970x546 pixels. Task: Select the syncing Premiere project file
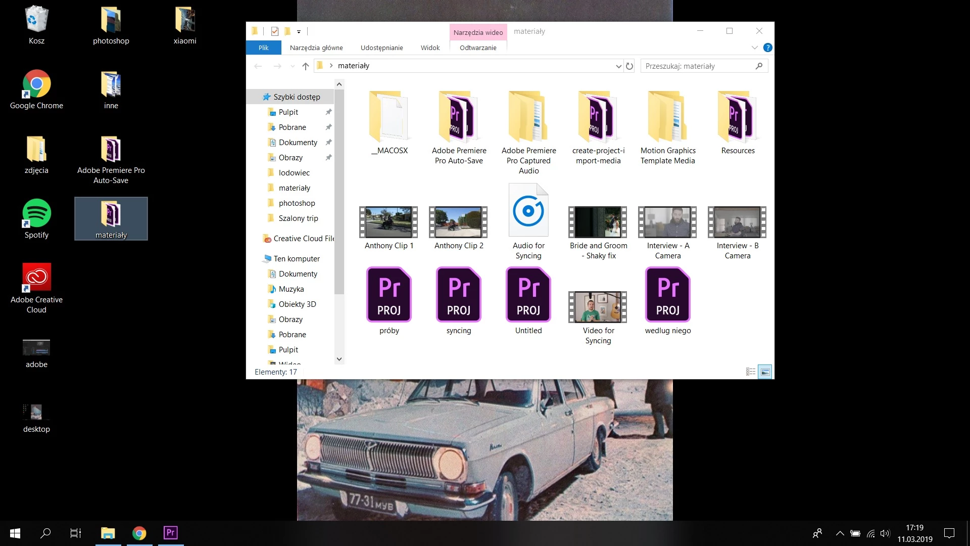click(x=458, y=296)
